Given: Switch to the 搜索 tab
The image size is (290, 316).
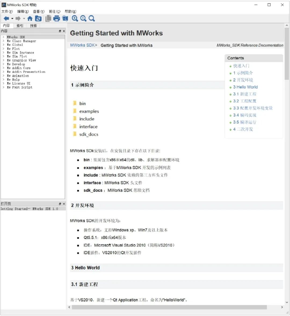Looking at the screenshot, I should pos(33,26).
